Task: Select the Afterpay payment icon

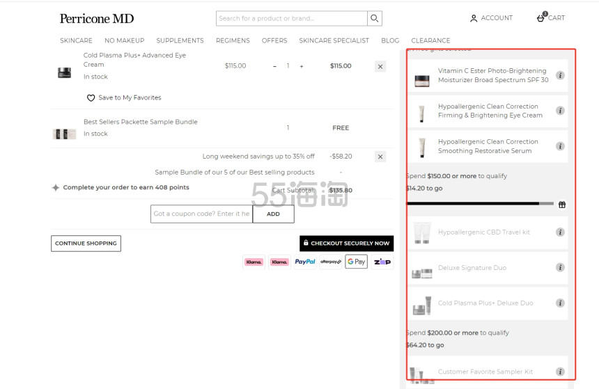Action: pyautogui.click(x=330, y=262)
